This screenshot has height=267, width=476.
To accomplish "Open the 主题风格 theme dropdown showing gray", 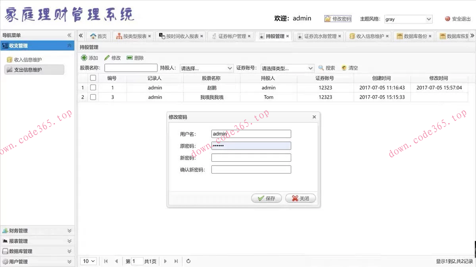I will point(408,19).
